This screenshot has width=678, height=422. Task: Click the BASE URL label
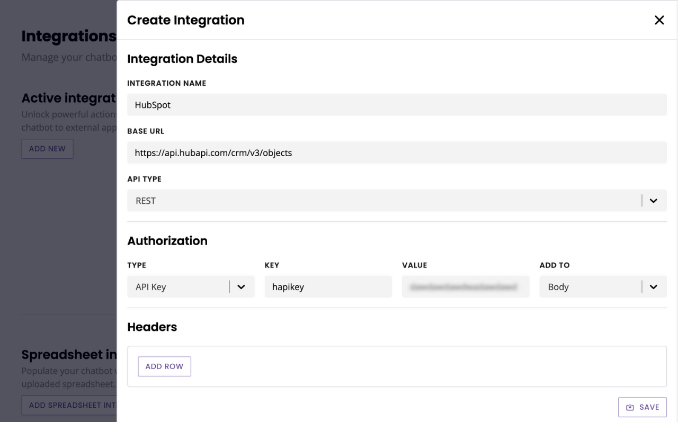tap(146, 131)
